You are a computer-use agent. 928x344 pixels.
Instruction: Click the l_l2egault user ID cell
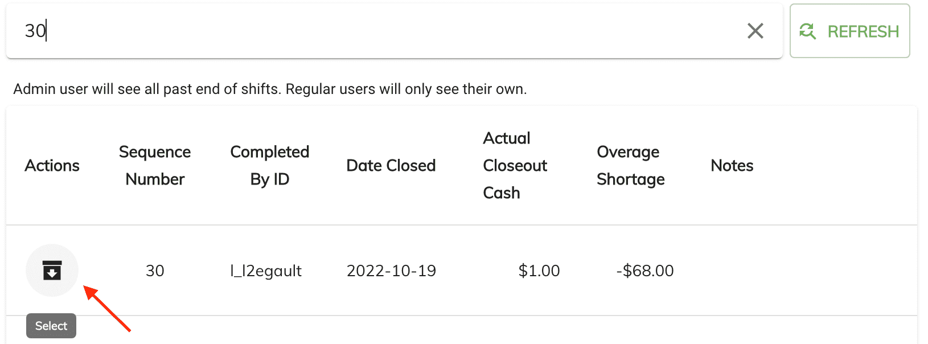click(266, 271)
